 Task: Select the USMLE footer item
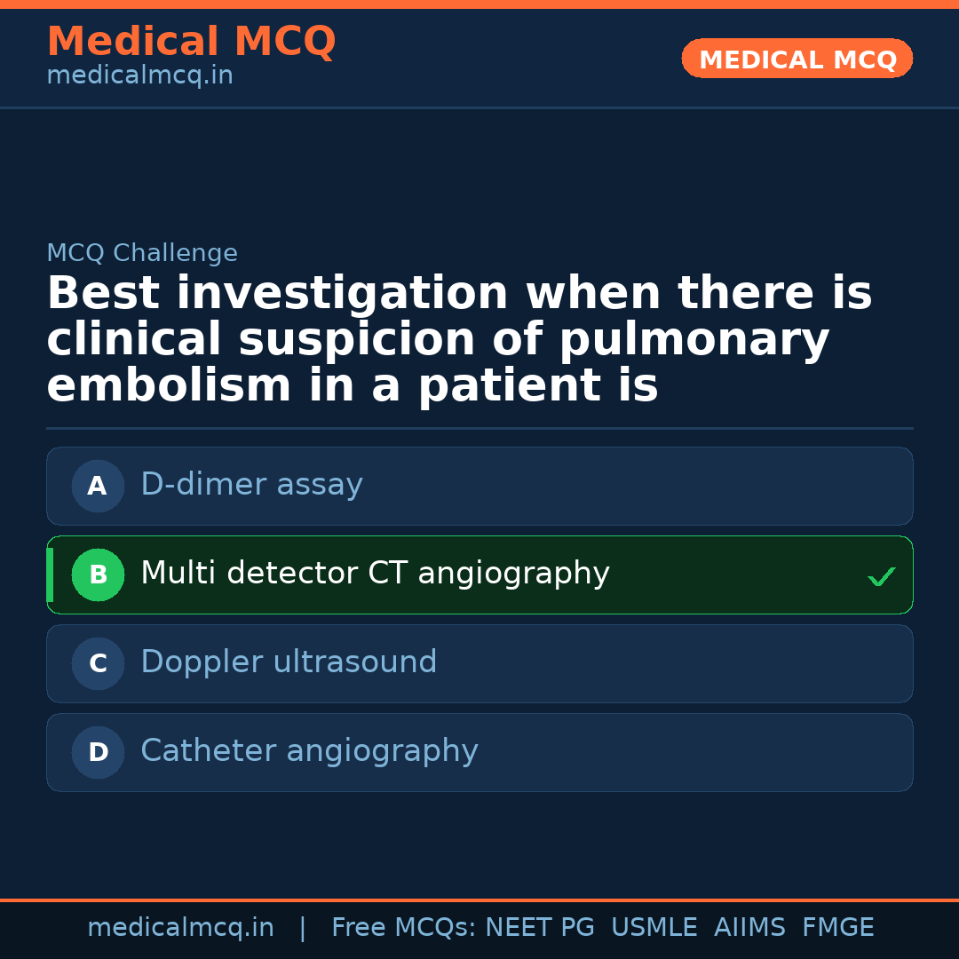coord(654,927)
